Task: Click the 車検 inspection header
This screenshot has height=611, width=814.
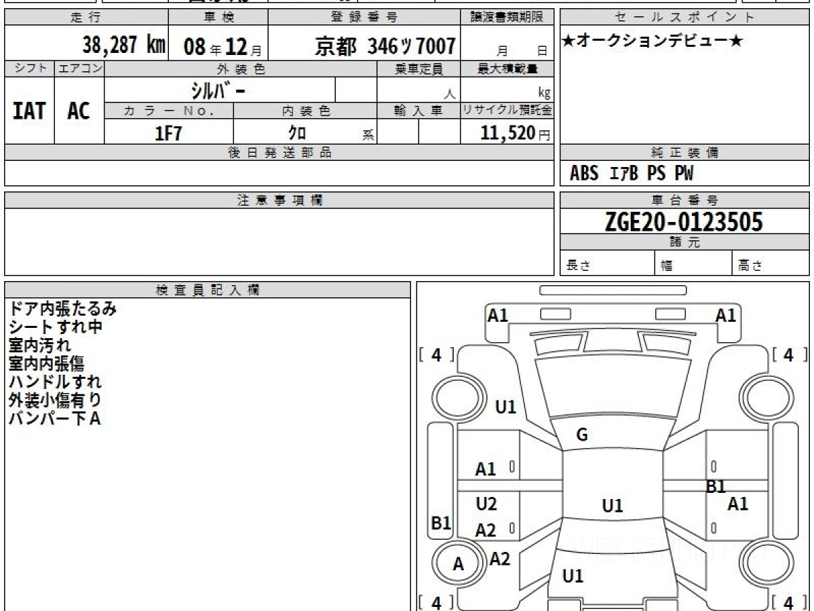Action: (218, 18)
